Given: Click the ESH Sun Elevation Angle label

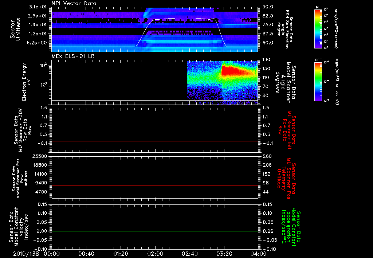Looking at the screenshot, I should tap(285, 29).
